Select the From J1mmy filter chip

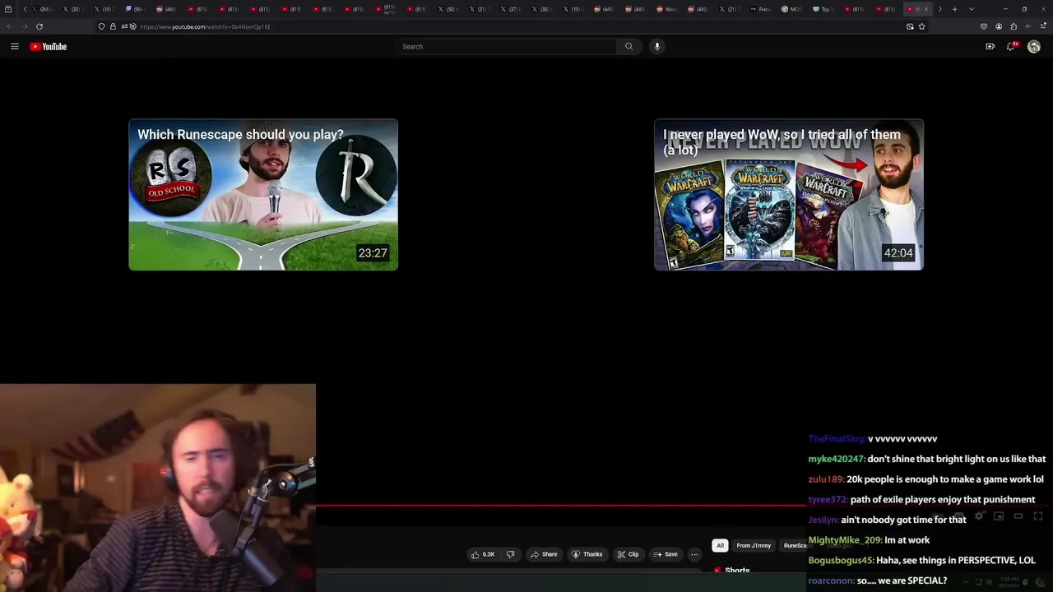click(x=754, y=545)
